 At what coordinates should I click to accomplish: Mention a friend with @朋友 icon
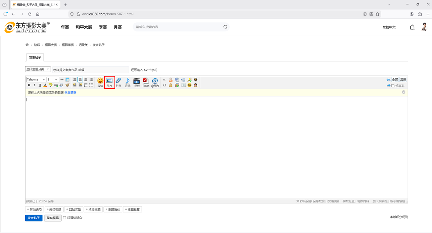click(155, 82)
